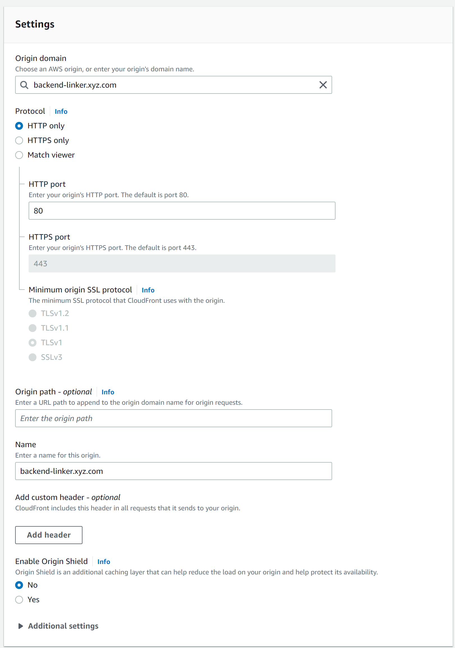Click the origin Name text field
This screenshot has height=648, width=455.
point(174,471)
